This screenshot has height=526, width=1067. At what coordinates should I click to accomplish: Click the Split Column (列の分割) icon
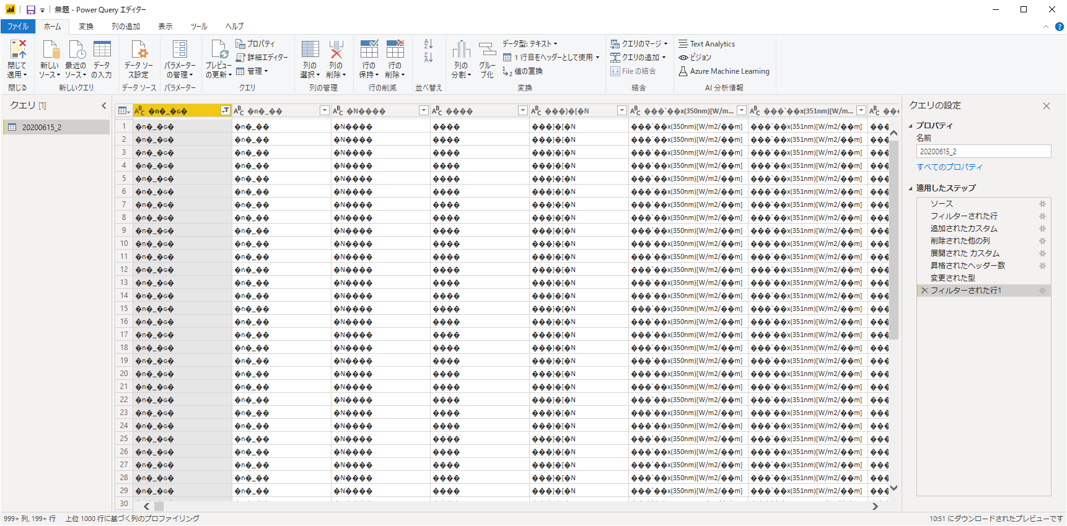pos(461,51)
